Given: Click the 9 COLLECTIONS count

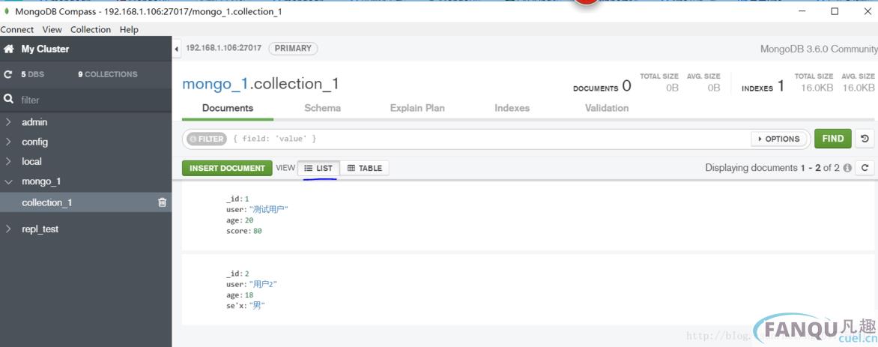Looking at the screenshot, I should (x=108, y=74).
